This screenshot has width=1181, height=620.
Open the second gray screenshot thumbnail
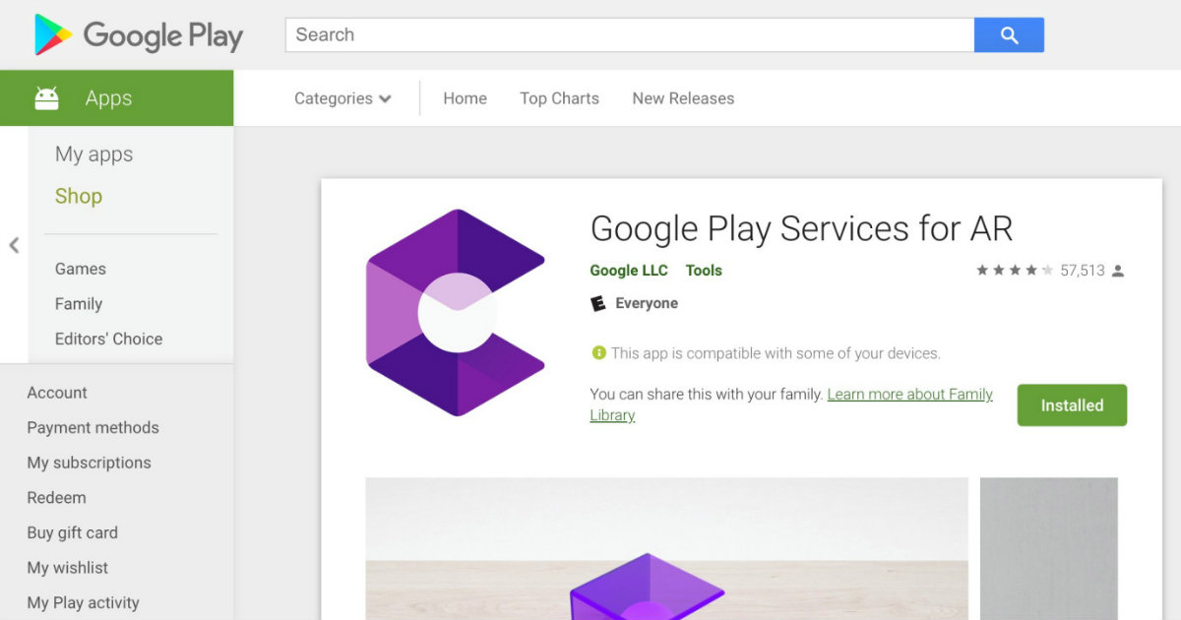tap(1049, 549)
